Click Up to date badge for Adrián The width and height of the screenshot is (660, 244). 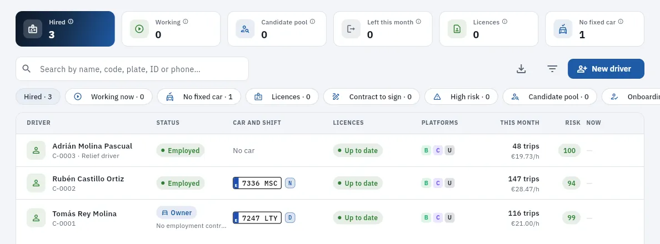coord(358,150)
